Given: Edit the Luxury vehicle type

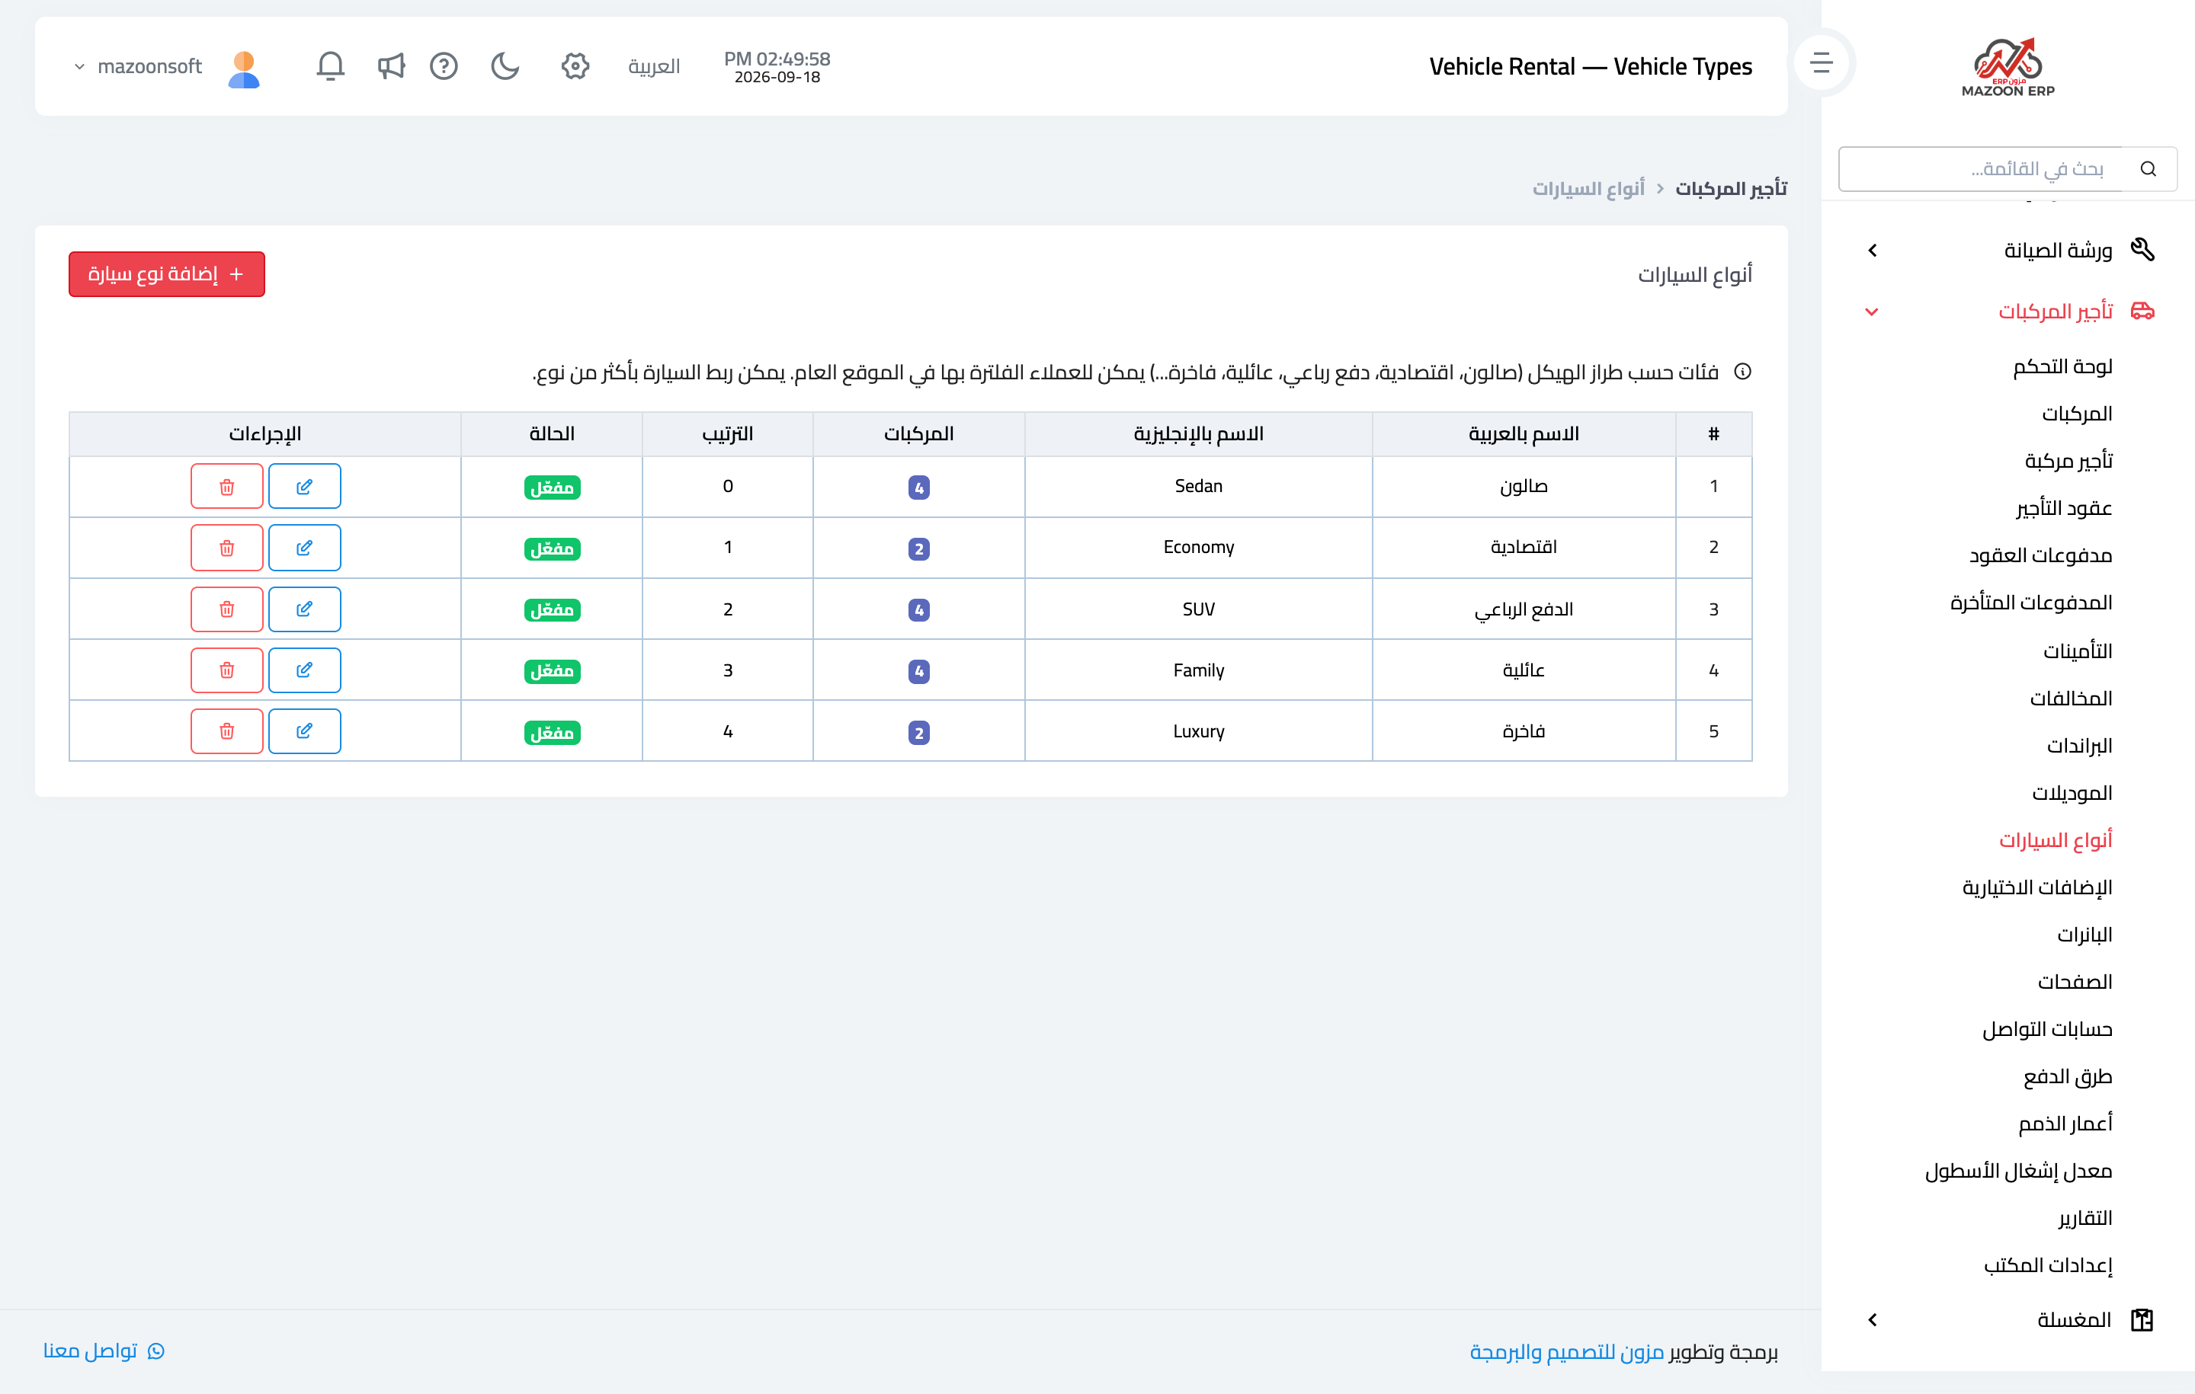Looking at the screenshot, I should tap(304, 731).
